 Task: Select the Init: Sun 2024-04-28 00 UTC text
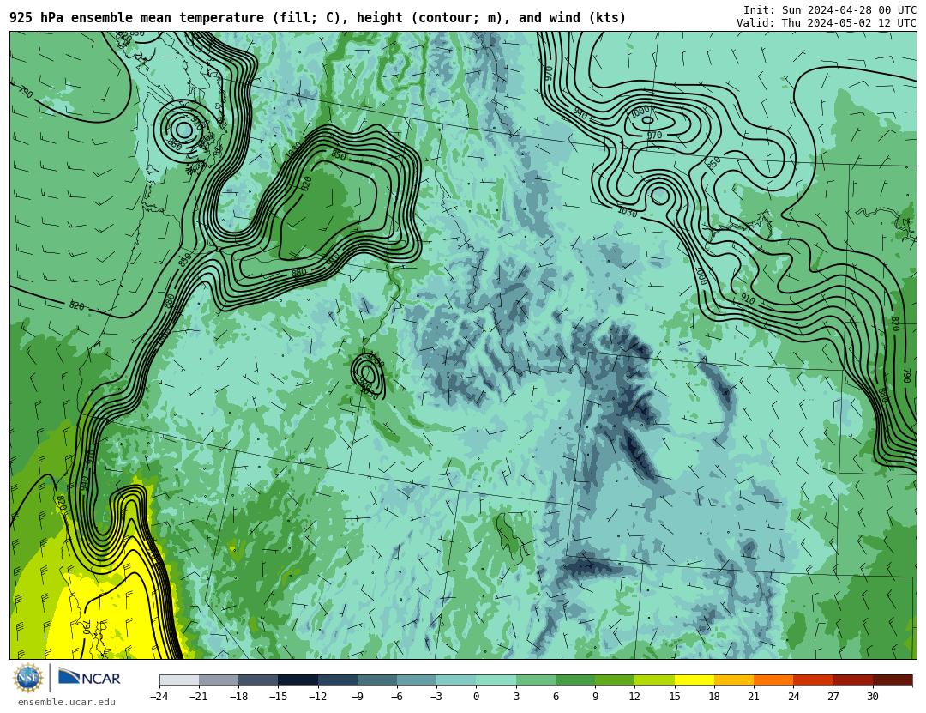[x=830, y=10]
